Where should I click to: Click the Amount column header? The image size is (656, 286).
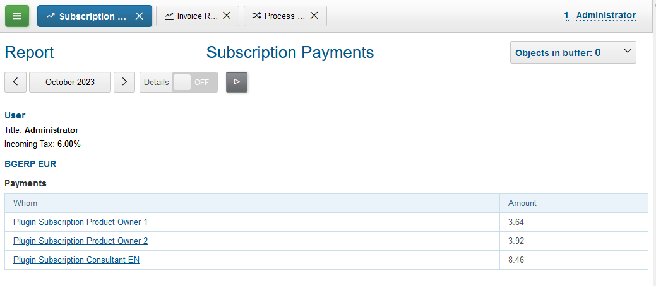522,203
